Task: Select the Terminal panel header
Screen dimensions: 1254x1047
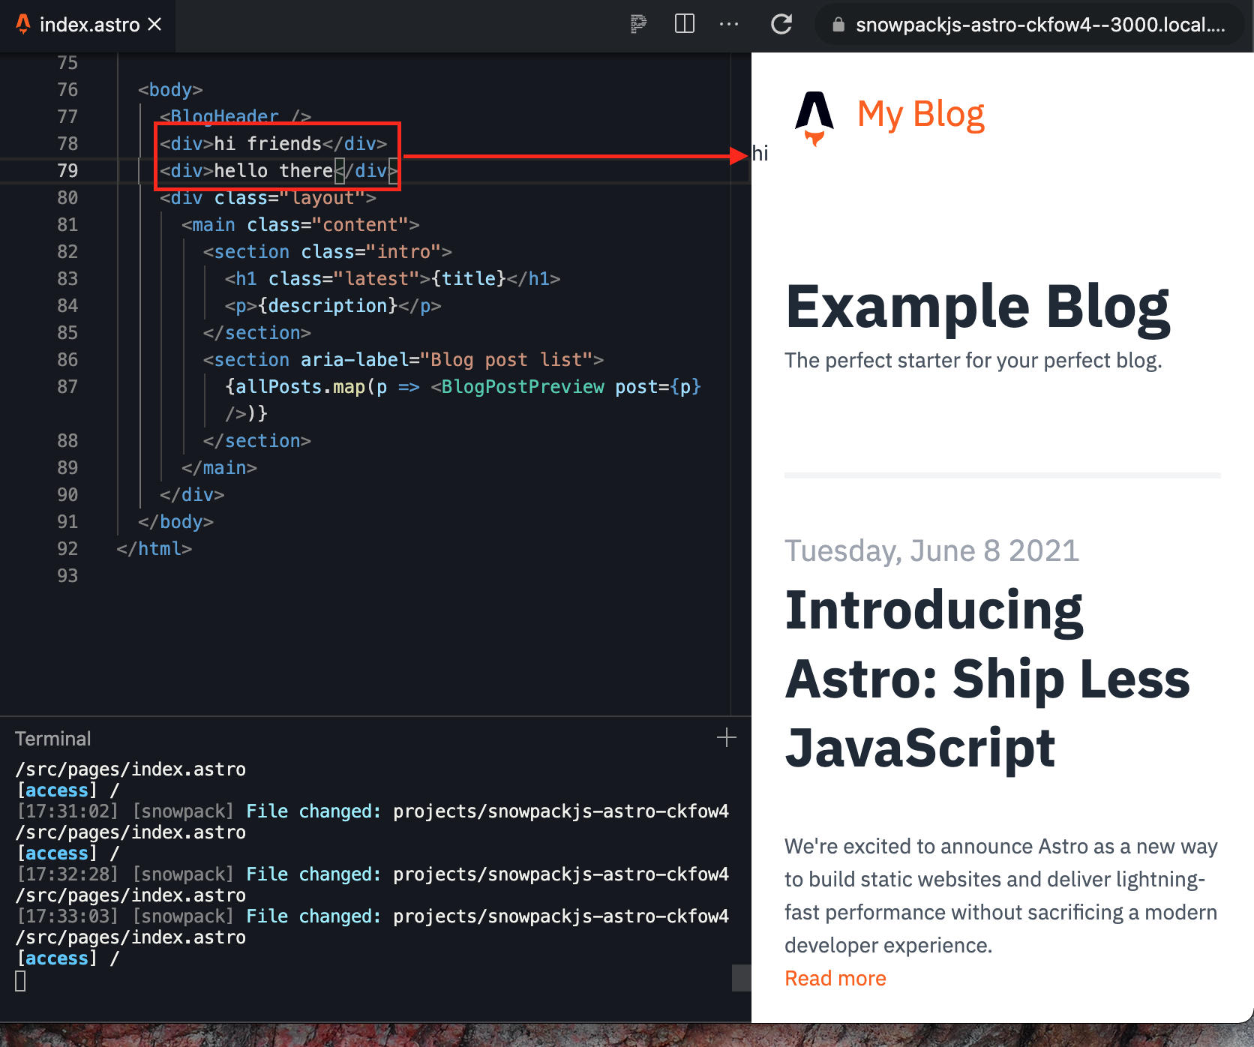Action: click(x=52, y=738)
